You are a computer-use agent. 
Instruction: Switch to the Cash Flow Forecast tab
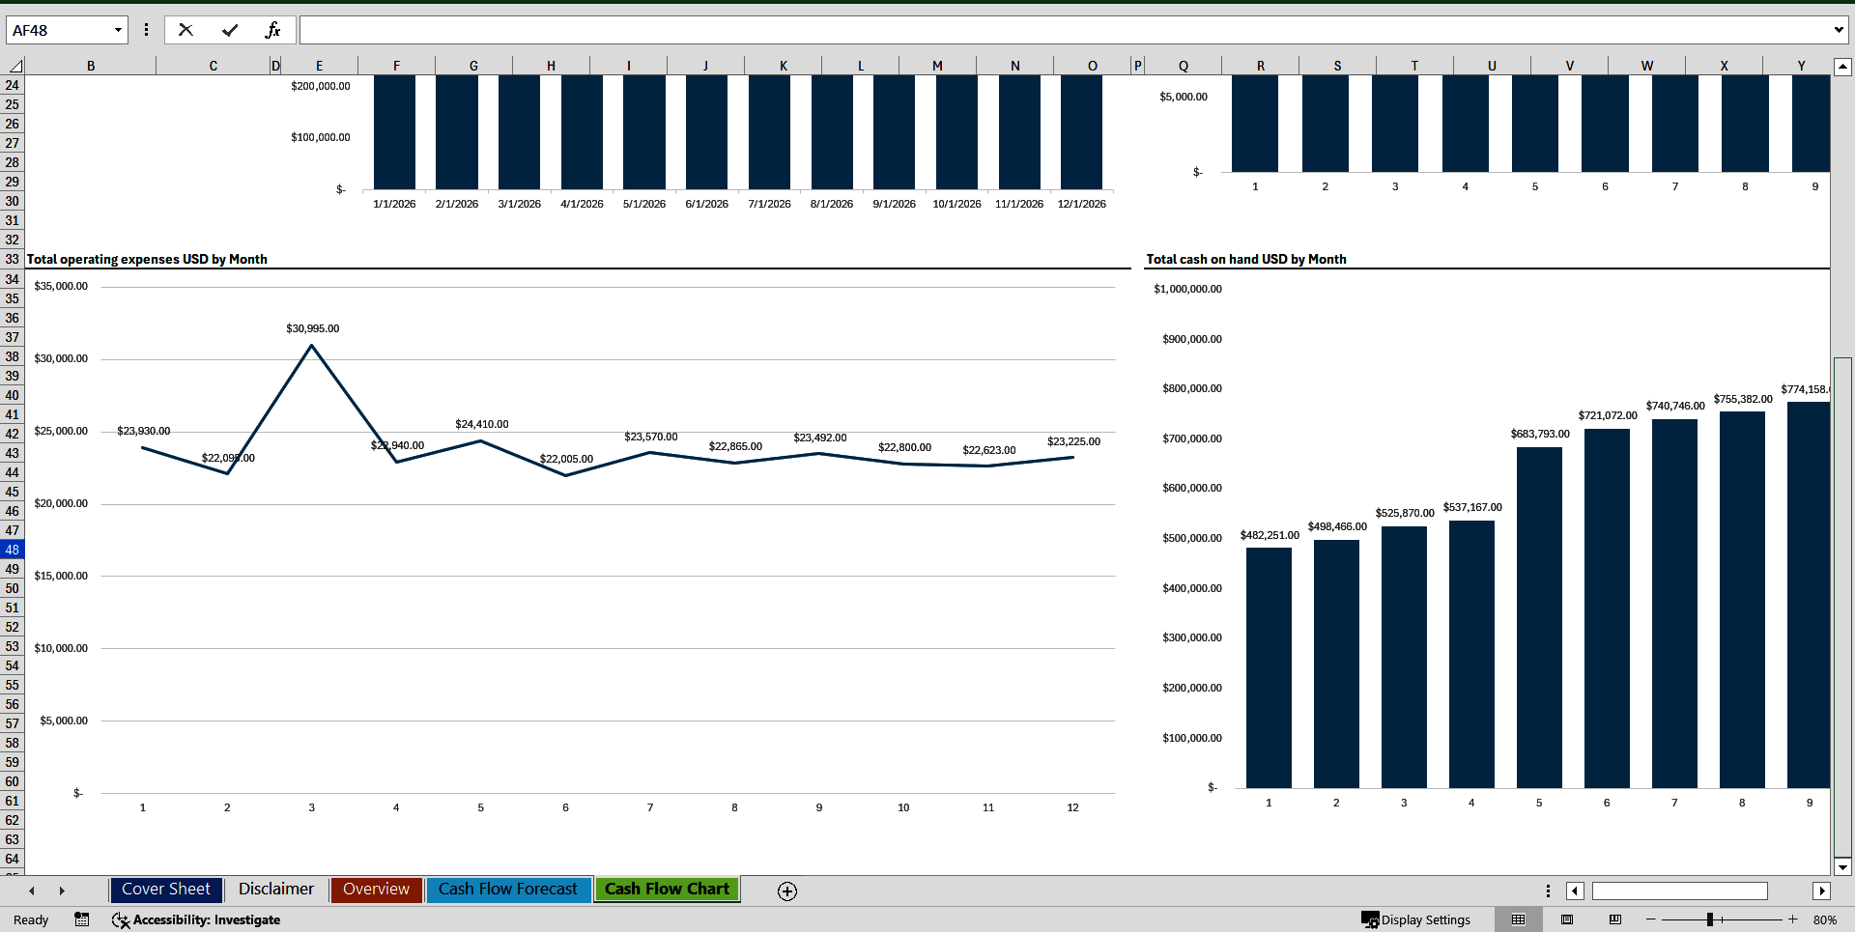(508, 889)
